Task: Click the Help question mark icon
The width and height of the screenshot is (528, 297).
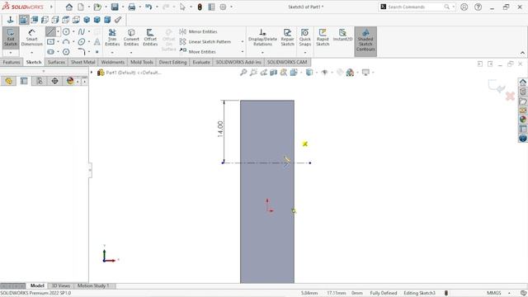Action: tap(478, 7)
